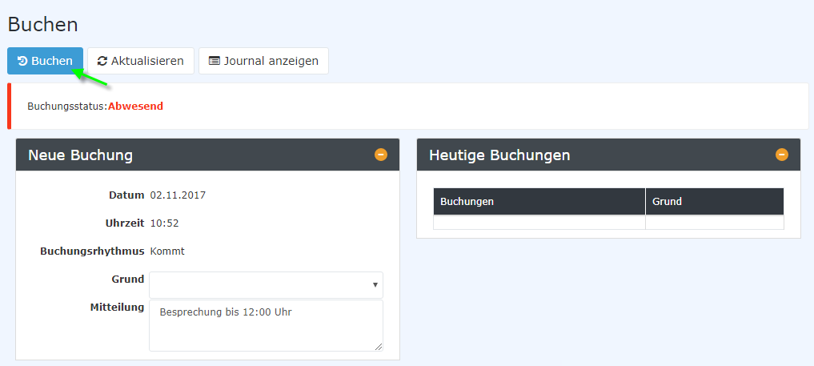Click the Mitteilung field label

point(117,307)
